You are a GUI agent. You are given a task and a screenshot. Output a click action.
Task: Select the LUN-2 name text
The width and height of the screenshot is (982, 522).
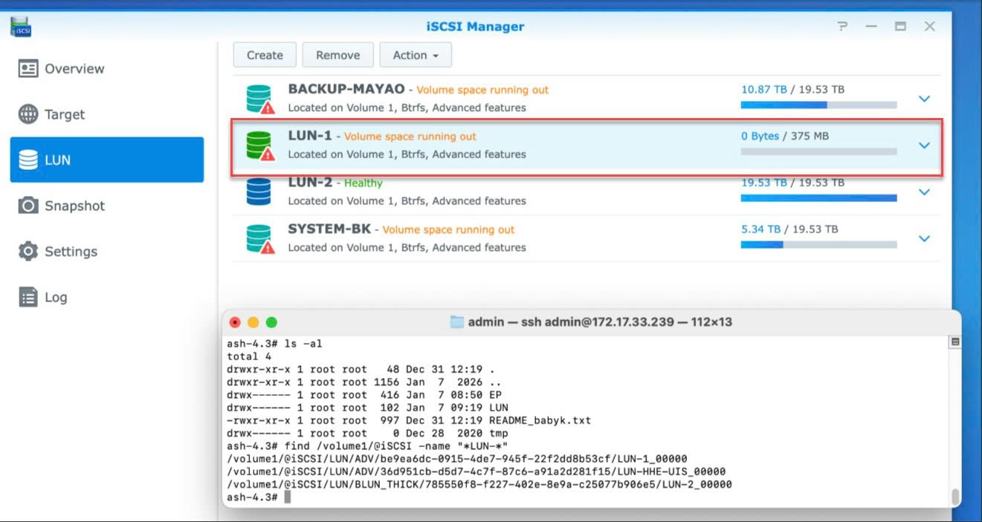point(311,183)
